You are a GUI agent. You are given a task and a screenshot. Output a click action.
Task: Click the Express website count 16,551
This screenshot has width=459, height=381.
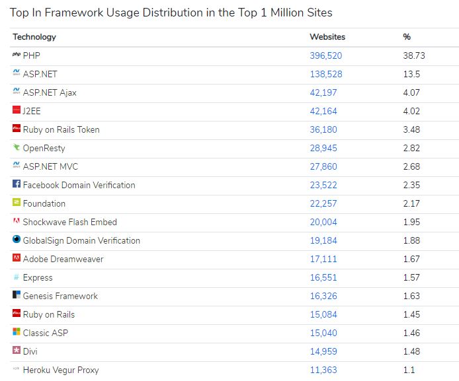click(323, 277)
